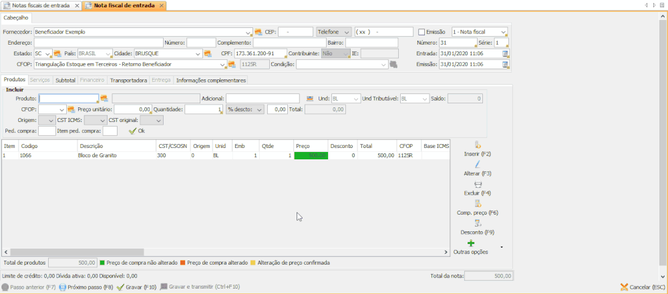Expand the Outras opções menu
668x294 pixels.
tap(501, 247)
